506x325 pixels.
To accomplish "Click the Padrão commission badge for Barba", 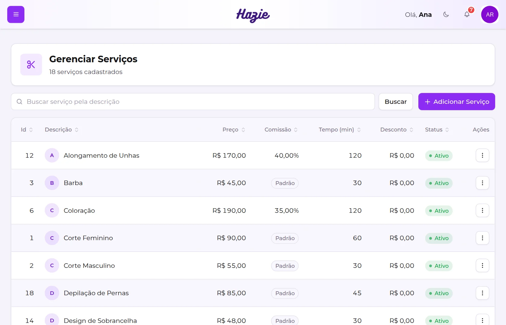I will (285, 183).
